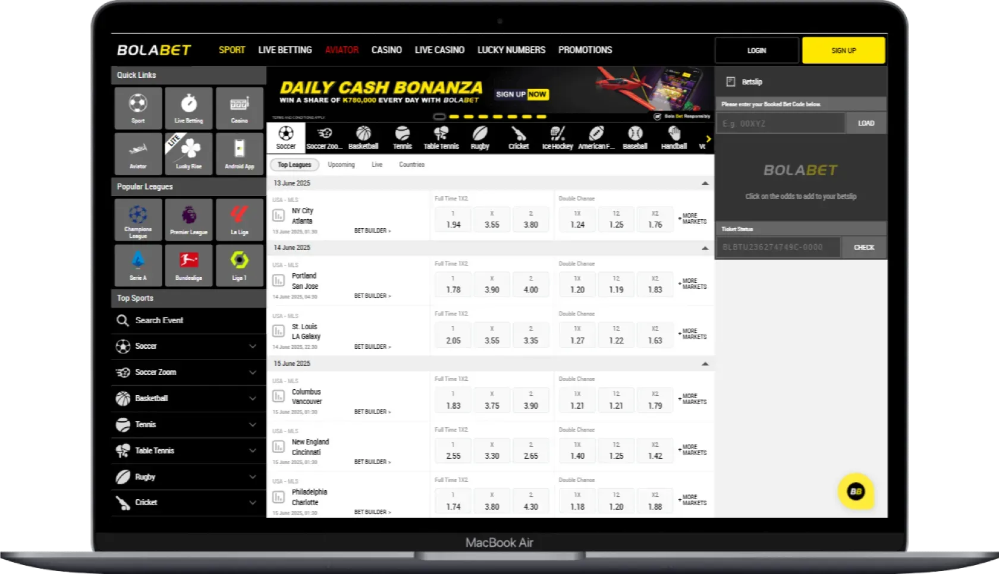
Task: Open the Live Betting quick link tile
Action: point(189,108)
